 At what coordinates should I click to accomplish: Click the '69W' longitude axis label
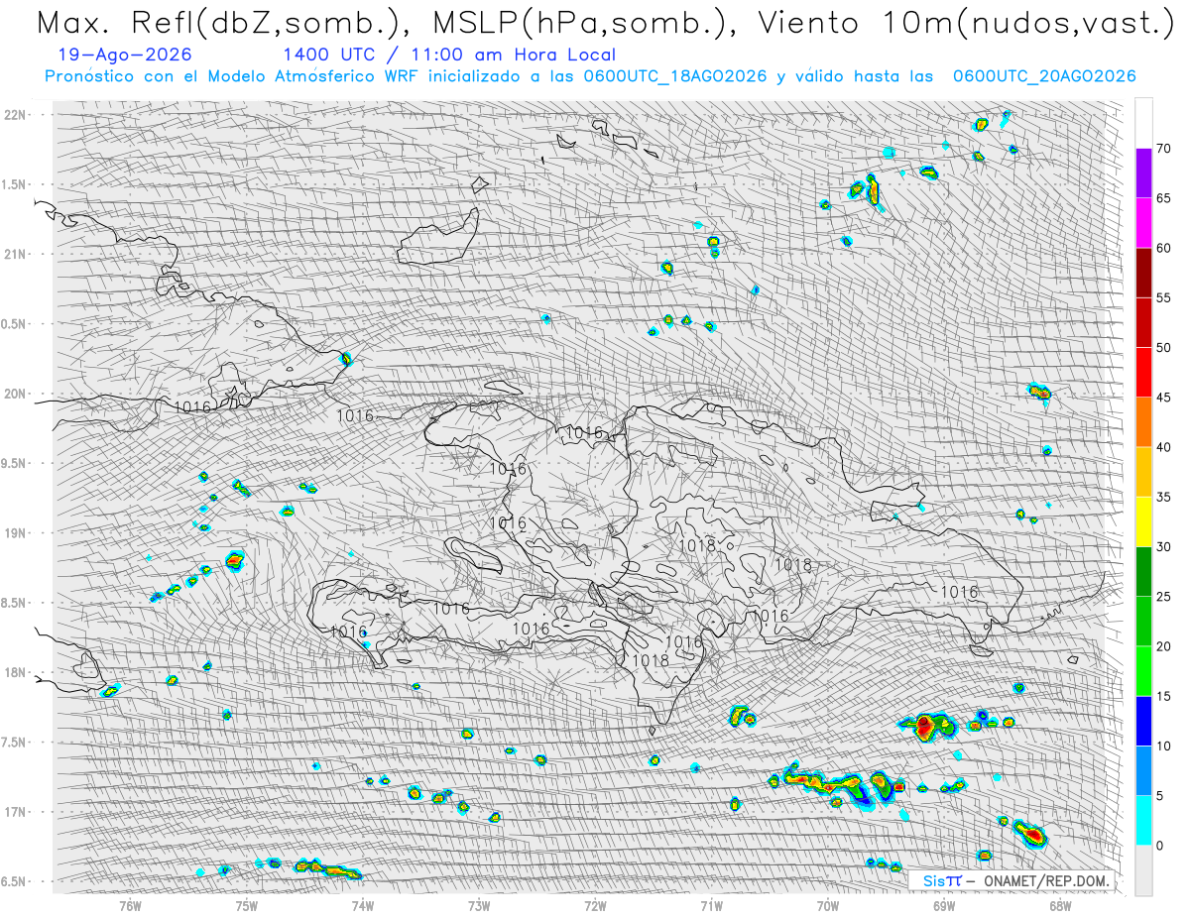944,905
